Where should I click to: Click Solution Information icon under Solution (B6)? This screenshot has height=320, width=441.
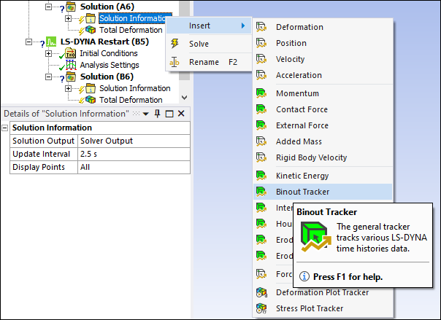(x=91, y=88)
